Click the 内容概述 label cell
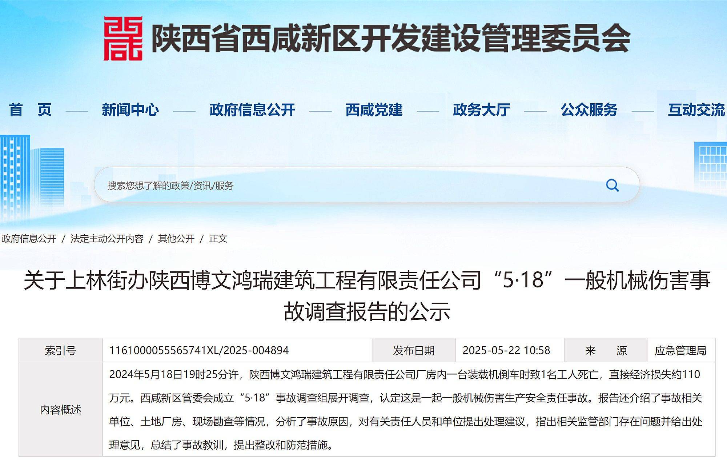 pyautogui.click(x=61, y=410)
